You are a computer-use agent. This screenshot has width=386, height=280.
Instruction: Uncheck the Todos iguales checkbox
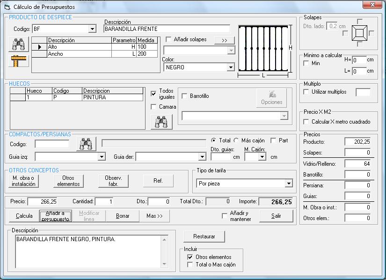point(154,94)
